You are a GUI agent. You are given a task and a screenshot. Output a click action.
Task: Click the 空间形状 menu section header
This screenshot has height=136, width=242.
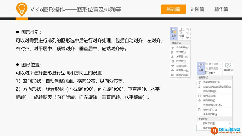point(215,77)
